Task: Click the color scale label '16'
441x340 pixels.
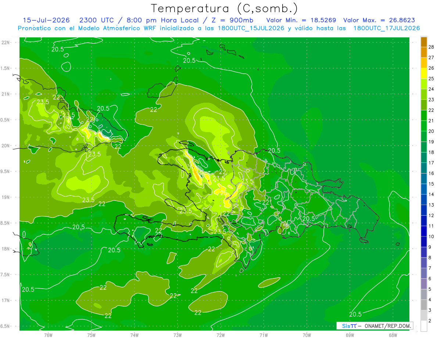Action: pos(431,173)
